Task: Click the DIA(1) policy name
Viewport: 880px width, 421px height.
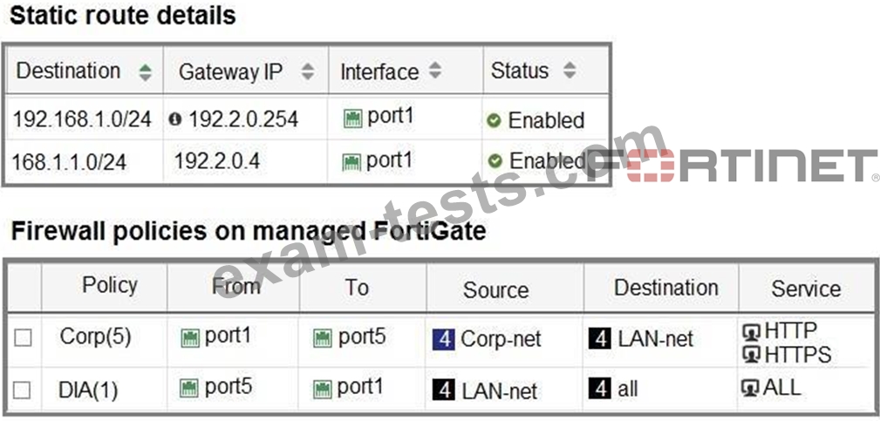Action: [x=88, y=389]
